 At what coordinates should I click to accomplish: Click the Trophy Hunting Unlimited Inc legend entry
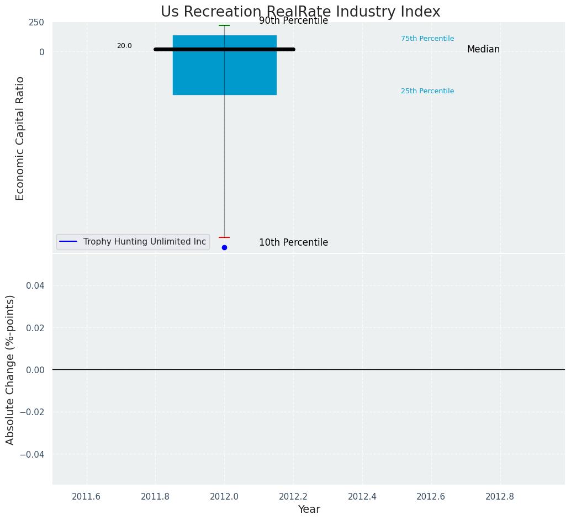click(x=144, y=242)
